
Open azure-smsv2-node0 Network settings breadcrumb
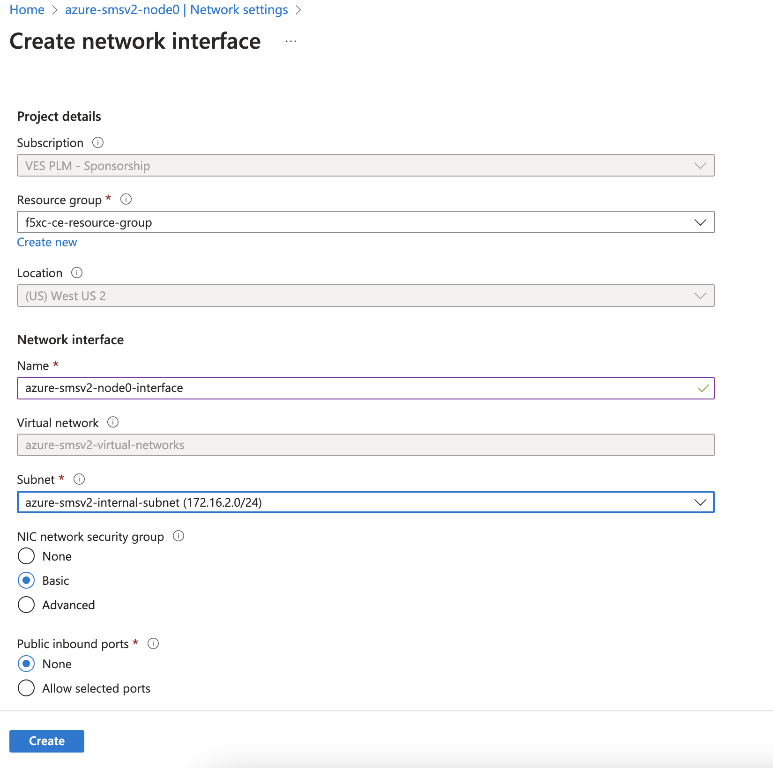pos(177,9)
